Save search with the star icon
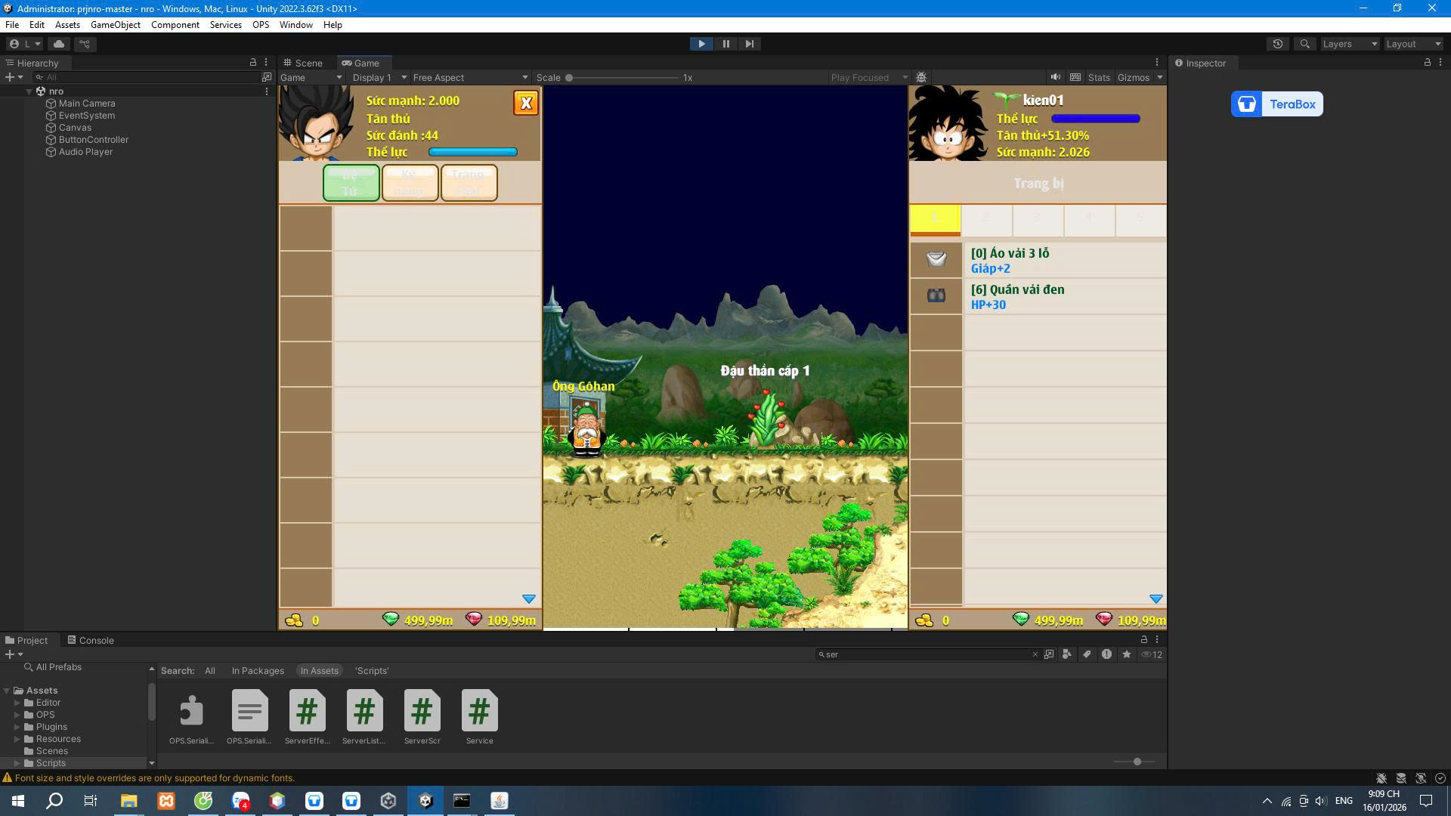The width and height of the screenshot is (1451, 816). 1127,654
